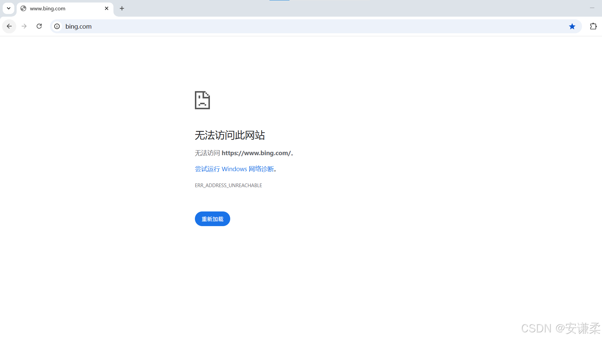This screenshot has height=339, width=602.
Task: Click the bing.com address bar
Action: [x=315, y=26]
